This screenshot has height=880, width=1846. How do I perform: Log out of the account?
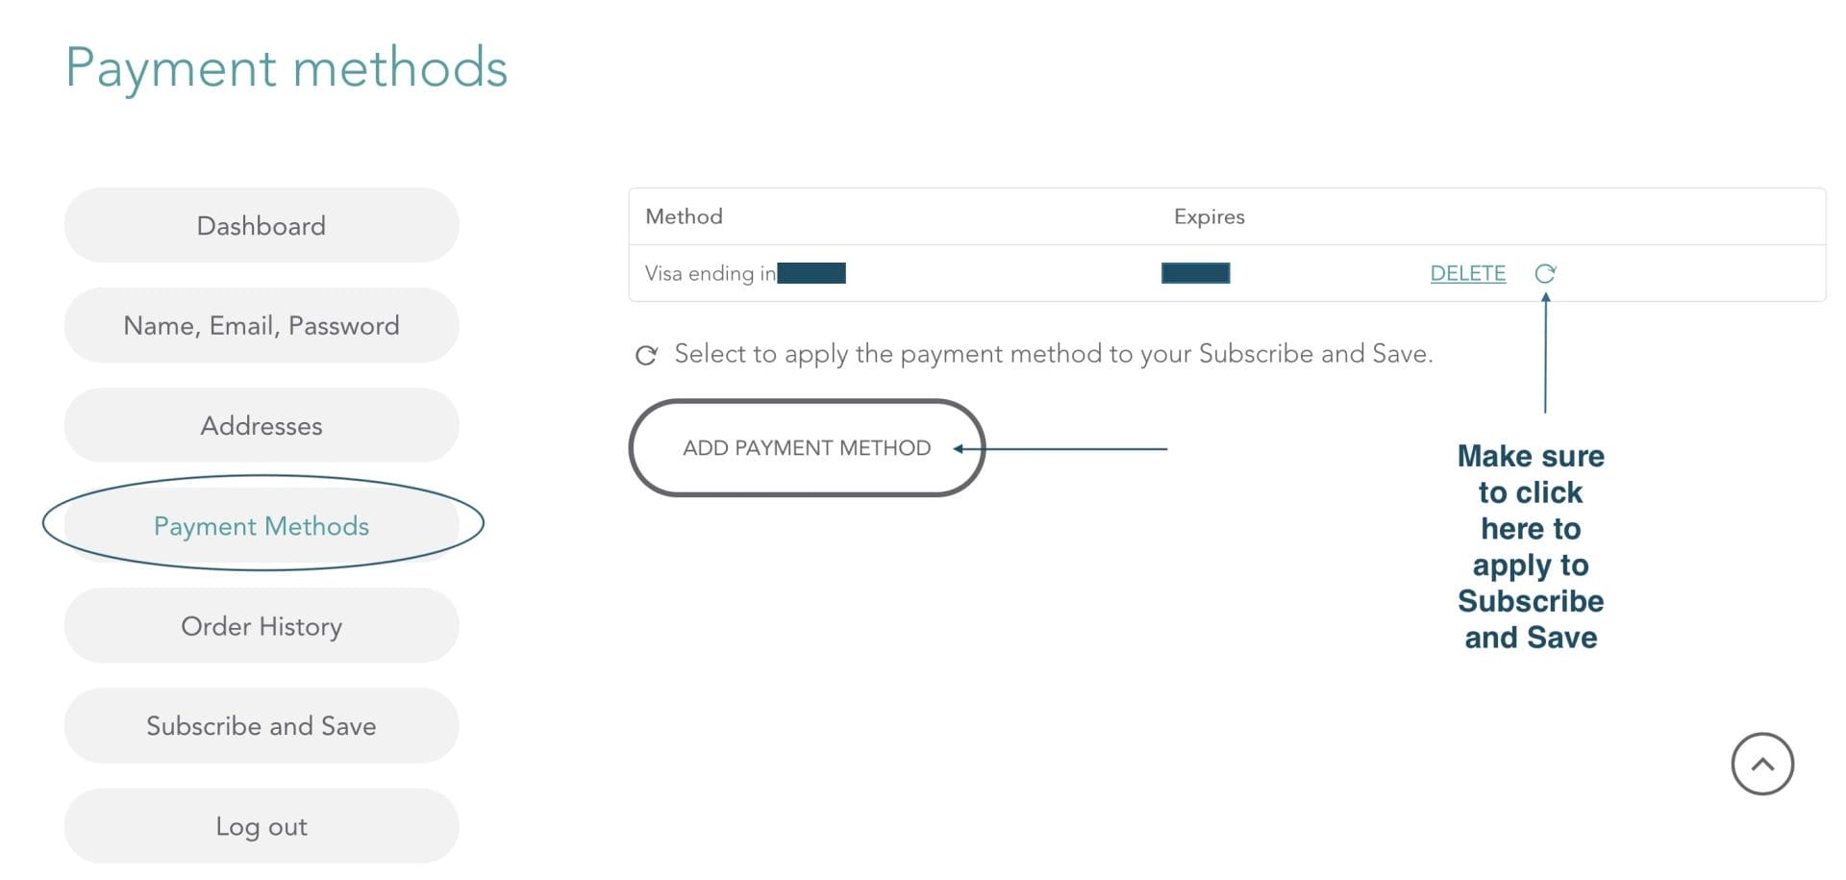(x=262, y=826)
